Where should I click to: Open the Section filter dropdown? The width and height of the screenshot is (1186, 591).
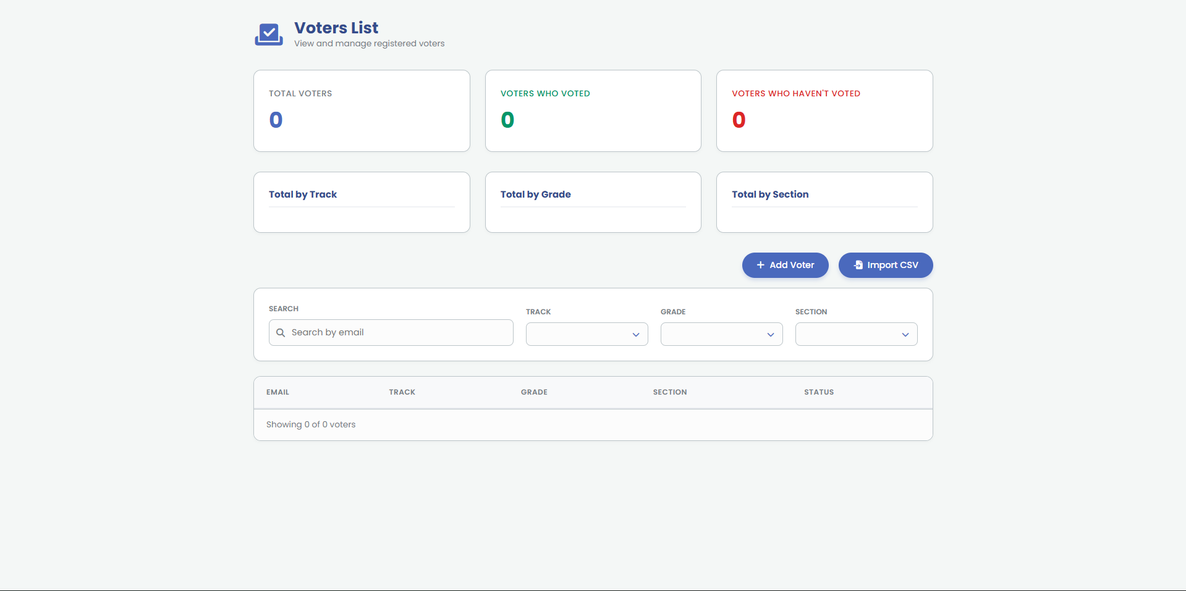(855, 334)
